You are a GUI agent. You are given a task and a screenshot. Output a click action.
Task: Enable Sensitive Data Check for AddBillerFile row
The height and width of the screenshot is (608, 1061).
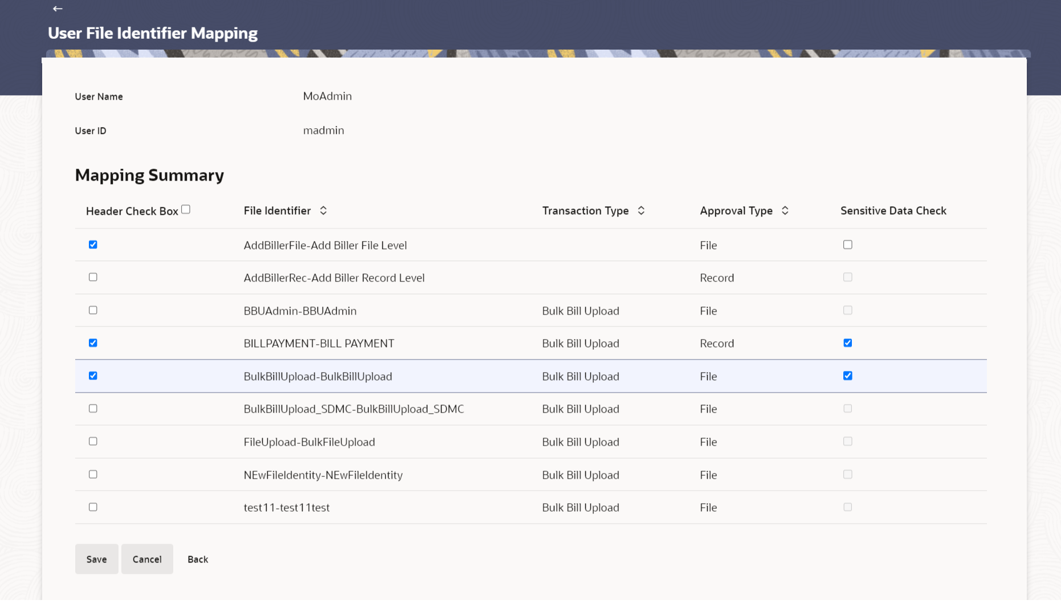point(848,244)
